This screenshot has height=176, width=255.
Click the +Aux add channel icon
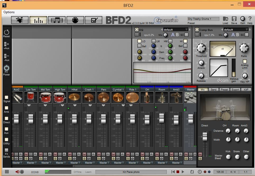point(7,44)
